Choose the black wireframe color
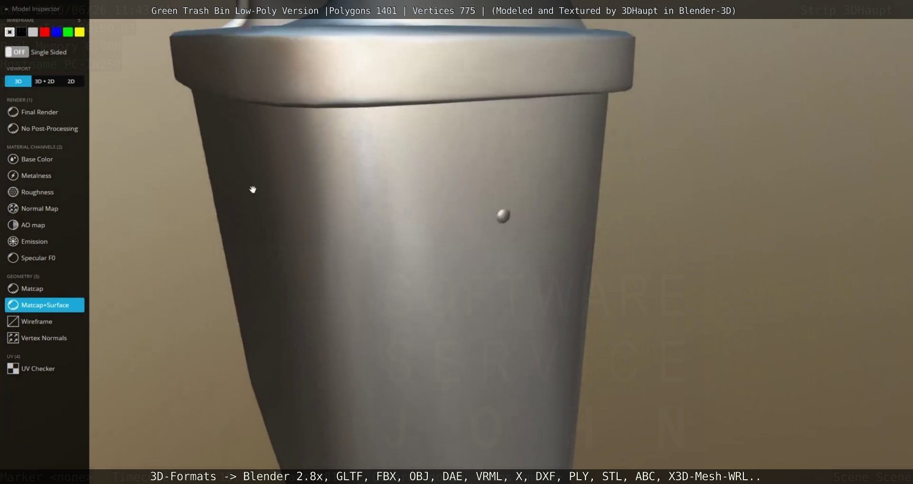 click(x=21, y=32)
